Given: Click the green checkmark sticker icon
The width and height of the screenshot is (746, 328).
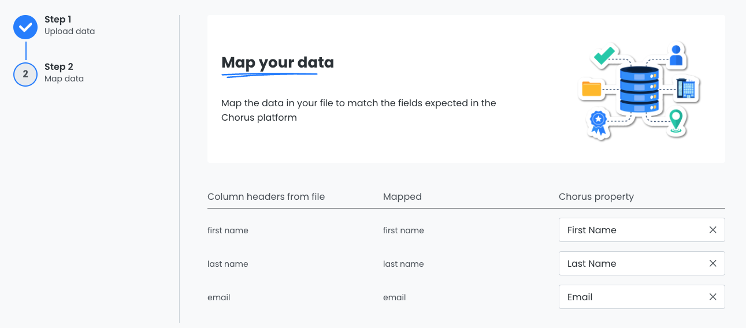Looking at the screenshot, I should click(604, 55).
